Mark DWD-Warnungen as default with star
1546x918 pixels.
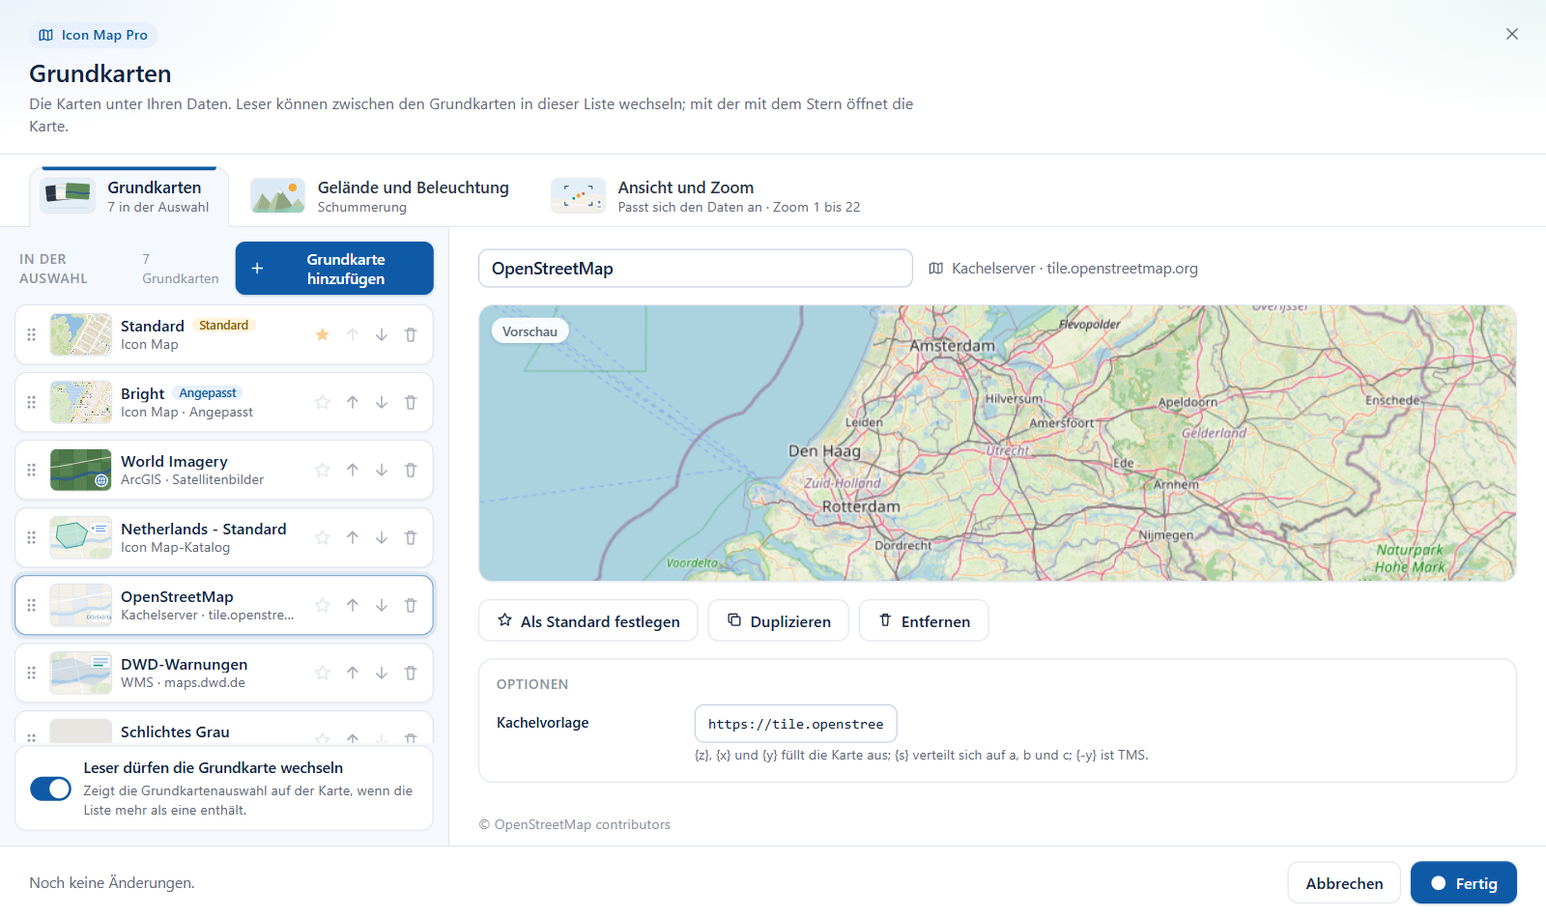click(323, 673)
